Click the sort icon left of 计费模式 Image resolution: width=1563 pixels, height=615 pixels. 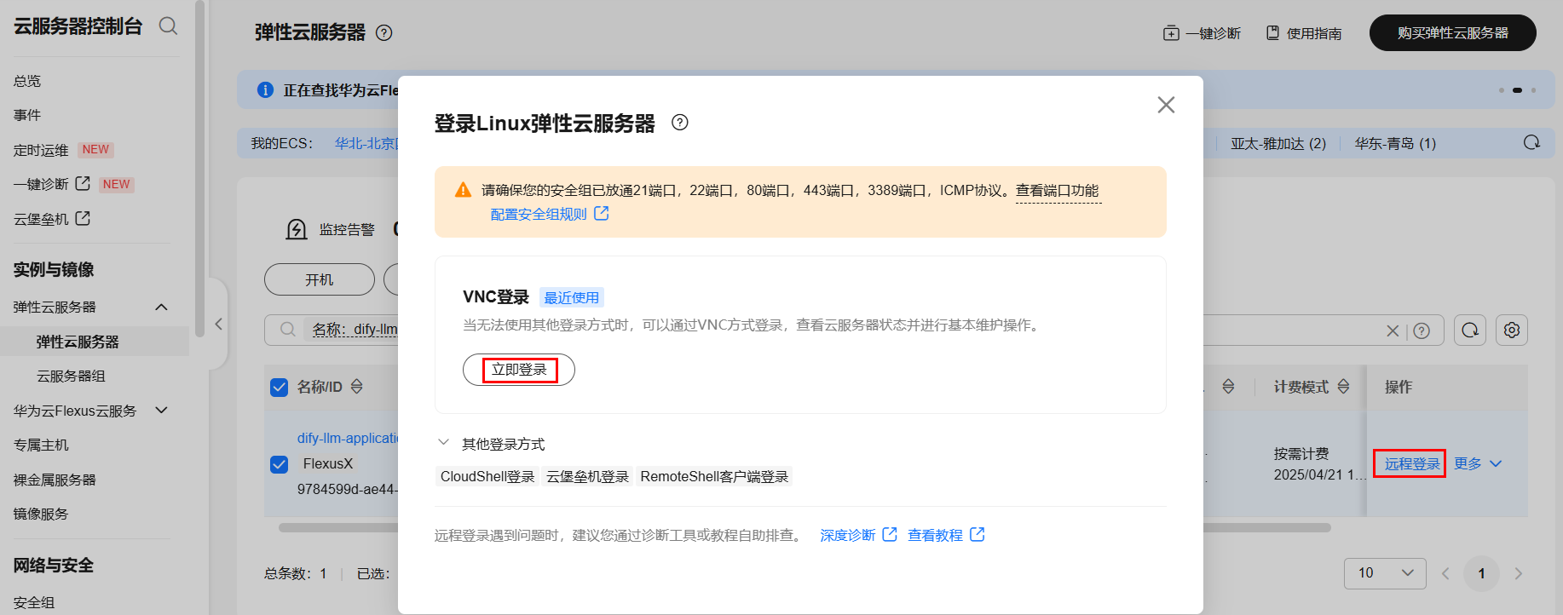click(x=1228, y=387)
